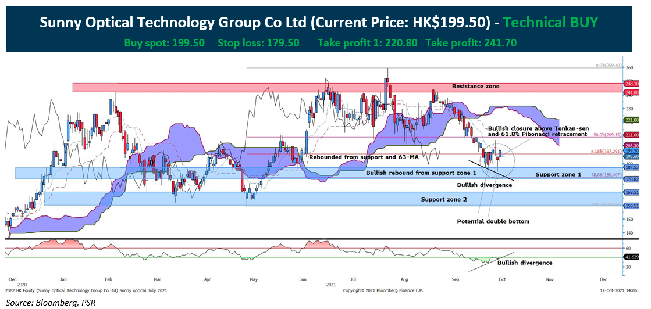Click the '0.0%(259.40)' Fibonacci label
This screenshot has height=309, width=651.
coord(609,66)
